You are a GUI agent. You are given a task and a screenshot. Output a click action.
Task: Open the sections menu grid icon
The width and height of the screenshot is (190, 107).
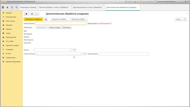click(3, 7)
